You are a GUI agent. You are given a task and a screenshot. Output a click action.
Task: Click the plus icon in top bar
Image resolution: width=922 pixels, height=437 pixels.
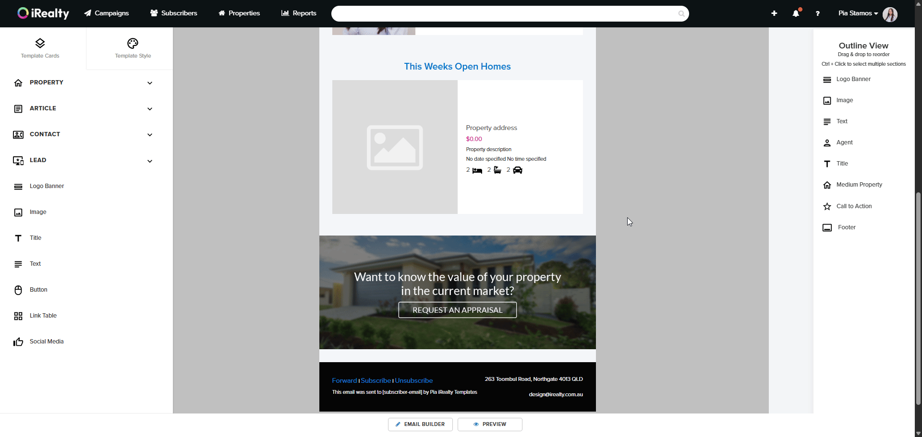(774, 13)
